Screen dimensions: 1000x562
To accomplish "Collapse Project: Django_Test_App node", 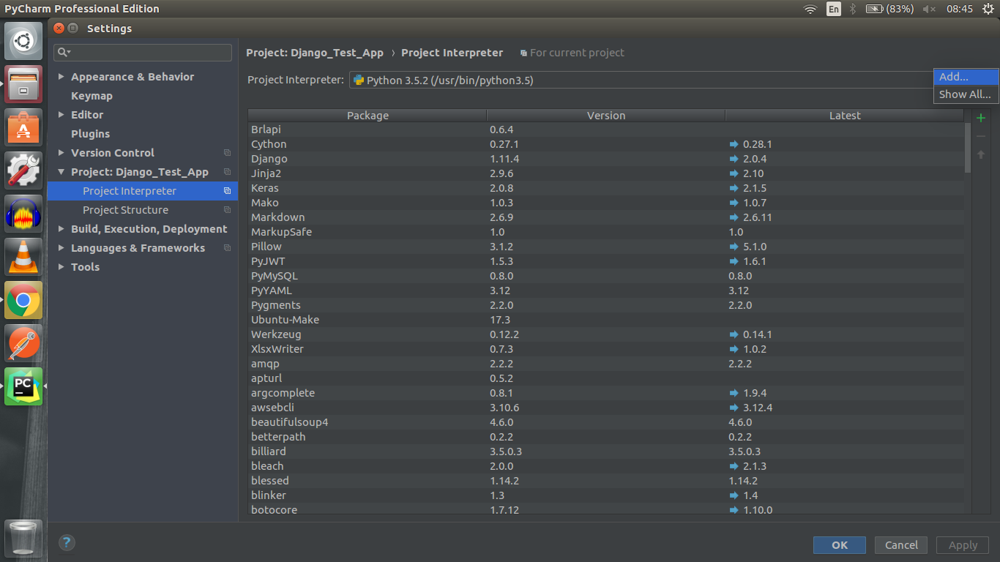I will [x=61, y=172].
